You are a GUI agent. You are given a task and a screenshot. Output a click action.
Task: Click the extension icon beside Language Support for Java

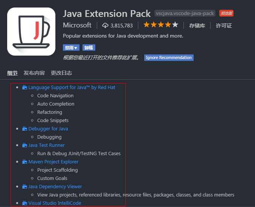coord(25,88)
